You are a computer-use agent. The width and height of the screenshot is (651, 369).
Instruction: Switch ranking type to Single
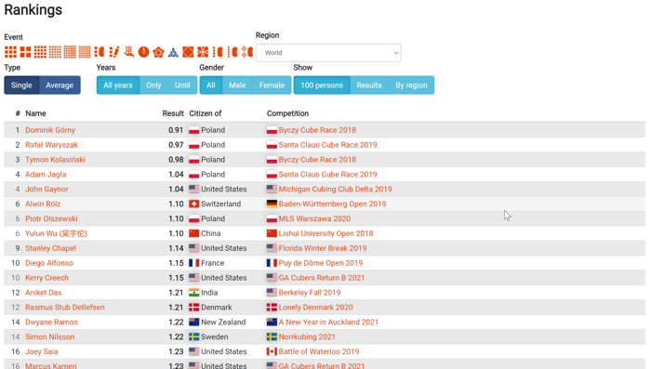21,86
